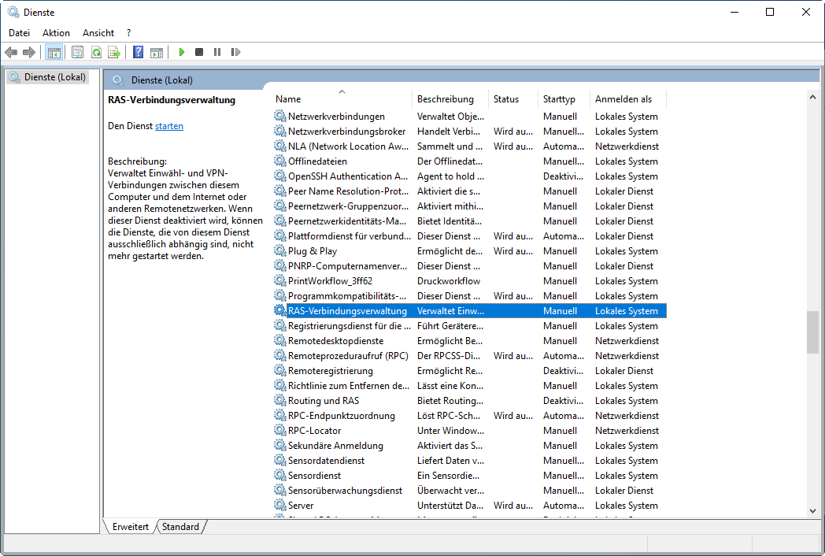Click gear icon of RPC-Locator row
Image resolution: width=825 pixels, height=556 pixels.
(280, 430)
